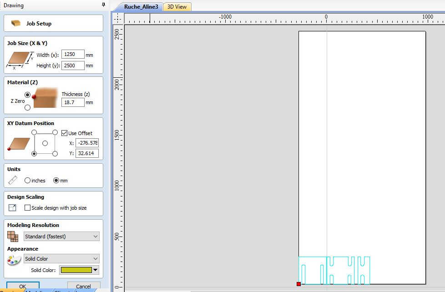
Task: Click the Design Scaling resize icon
Action: pos(12,208)
